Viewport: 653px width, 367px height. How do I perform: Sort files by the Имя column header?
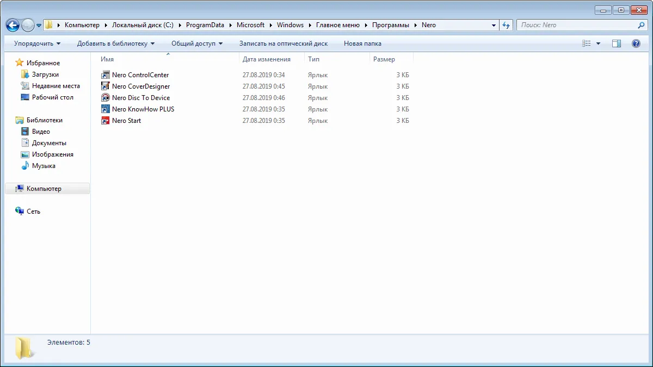[107, 59]
